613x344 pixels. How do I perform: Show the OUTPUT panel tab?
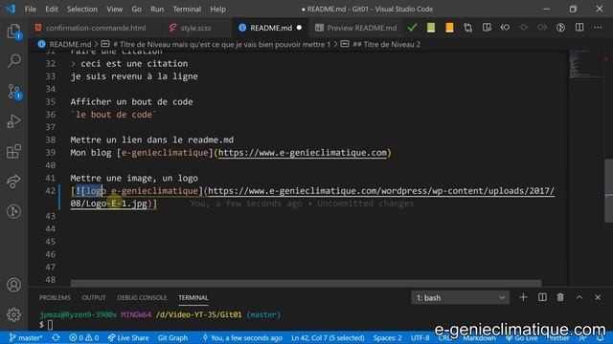pyautogui.click(x=94, y=297)
